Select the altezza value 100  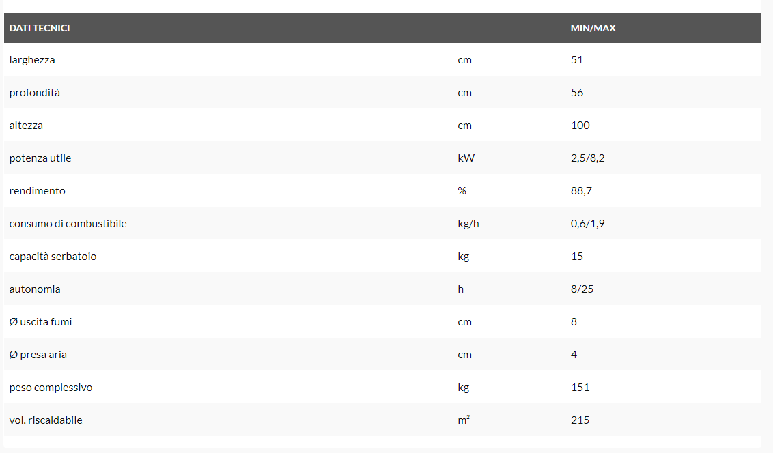pyautogui.click(x=580, y=126)
